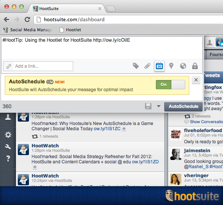Click HootWatch name on 1:28pm Strategy tweet
Image resolution: width=223 pixels, height=205 pixels.
[x=45, y=146]
